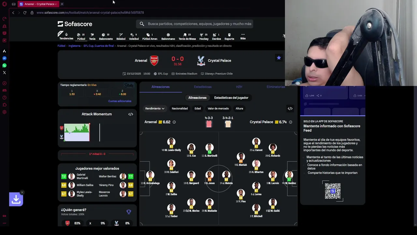Click the Sofascore logo
Viewport: 417px width, 235px height.
(75, 24)
